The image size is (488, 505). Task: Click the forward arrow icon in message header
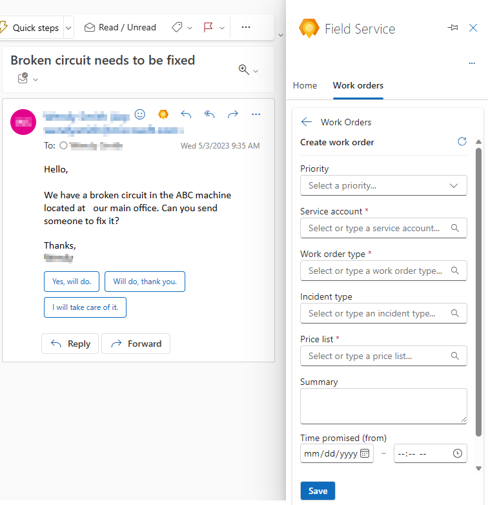[233, 114]
